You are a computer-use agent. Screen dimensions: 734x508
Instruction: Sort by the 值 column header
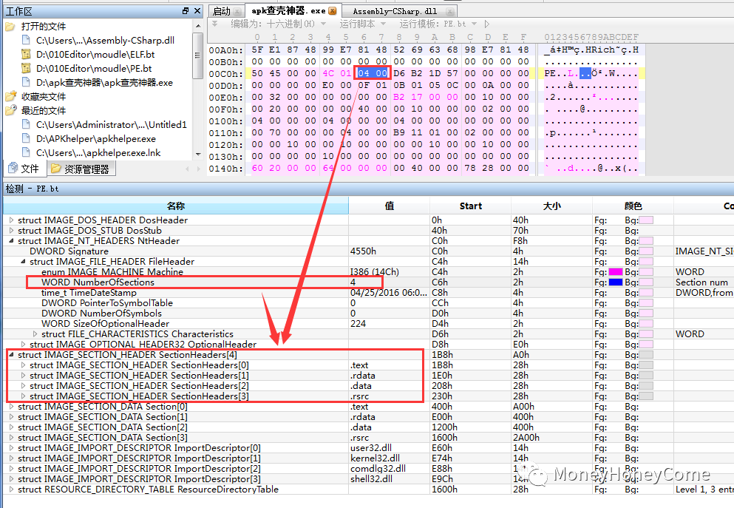[x=389, y=206]
